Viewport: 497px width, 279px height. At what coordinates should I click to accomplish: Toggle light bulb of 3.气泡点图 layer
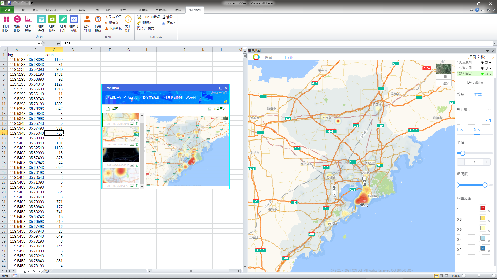click(x=482, y=68)
